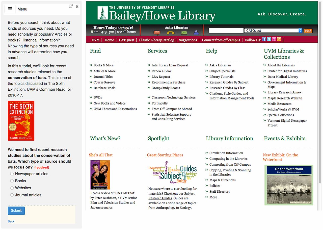Open the Facebook icon next to Follow Us
The height and width of the screenshot is (230, 323).
[x=264, y=39]
